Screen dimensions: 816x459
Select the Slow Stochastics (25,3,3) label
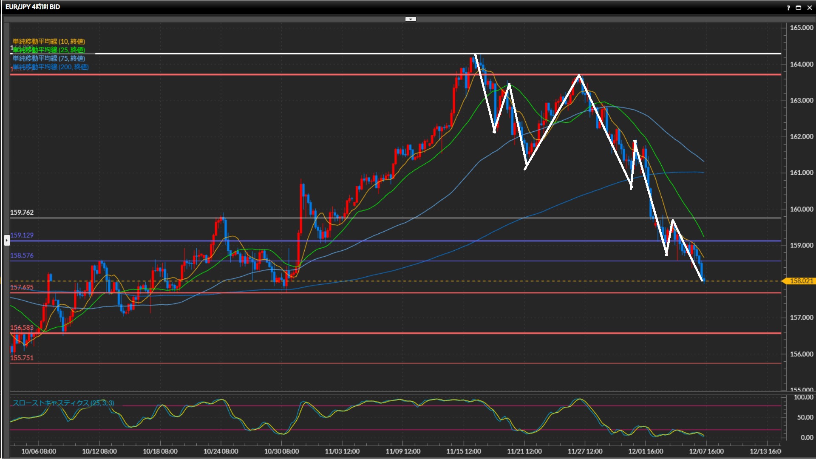point(63,403)
